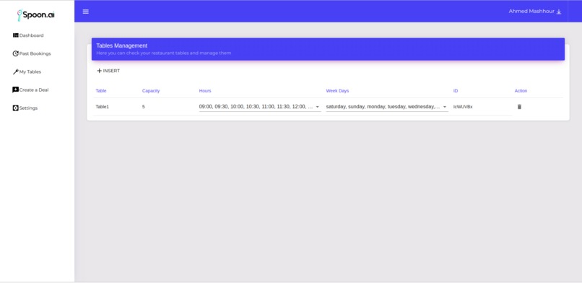Click the restaurant tables subtitle under Tables Management
Screen dimensions: 582x283
point(164,53)
